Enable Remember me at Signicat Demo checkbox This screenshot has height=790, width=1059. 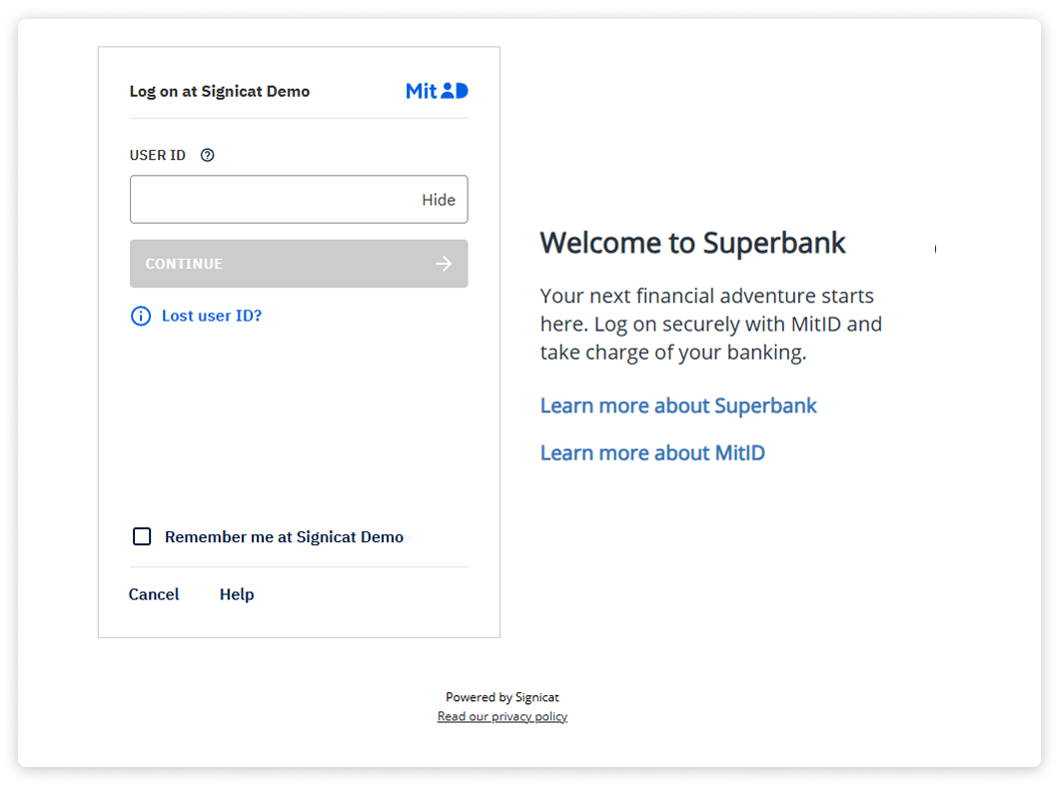[x=142, y=536]
